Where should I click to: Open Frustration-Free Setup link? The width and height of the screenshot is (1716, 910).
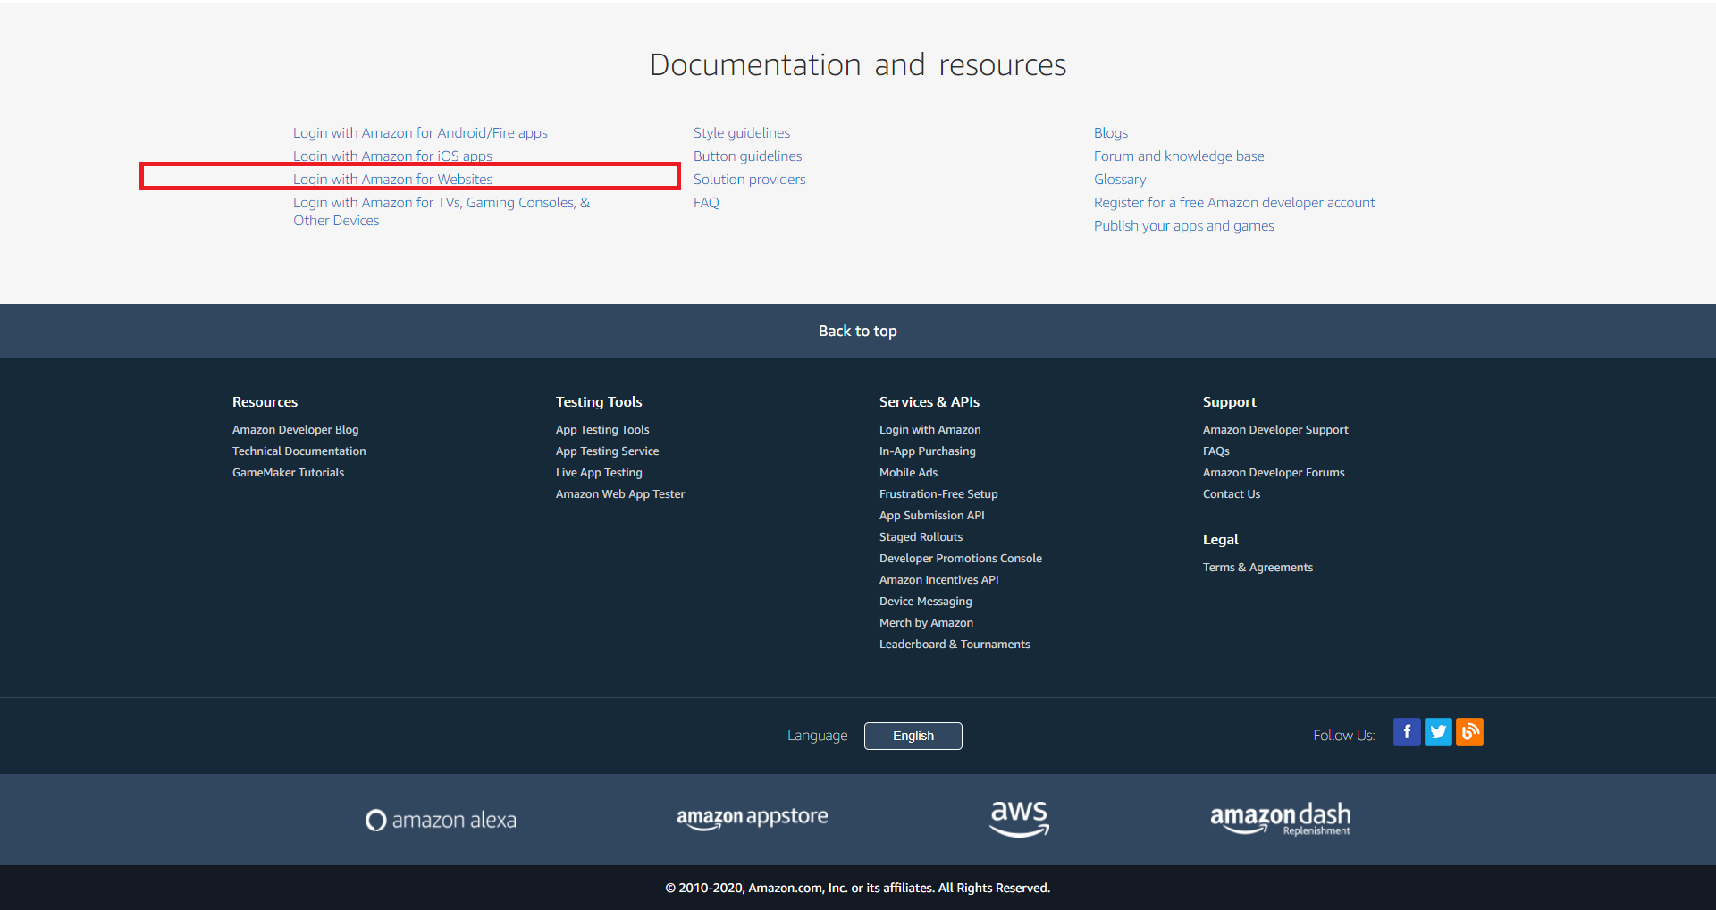point(938,493)
